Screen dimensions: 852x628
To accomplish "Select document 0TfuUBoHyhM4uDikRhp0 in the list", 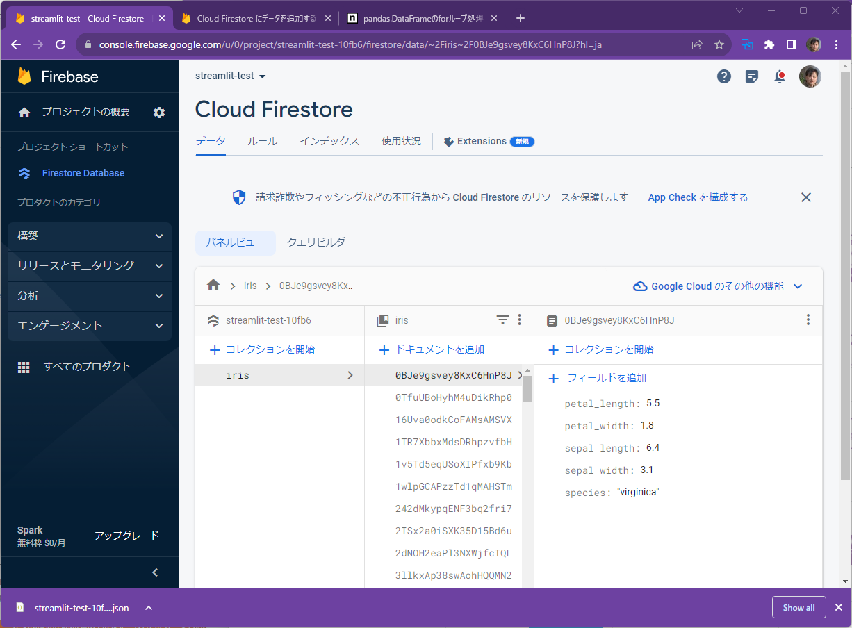I will (454, 397).
